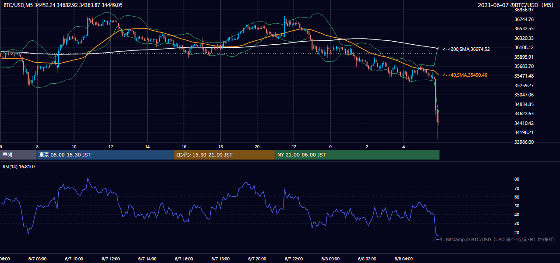This screenshot has height=263, width=560.
Task: Click the price axis value 34410.42
Action: 524,123
